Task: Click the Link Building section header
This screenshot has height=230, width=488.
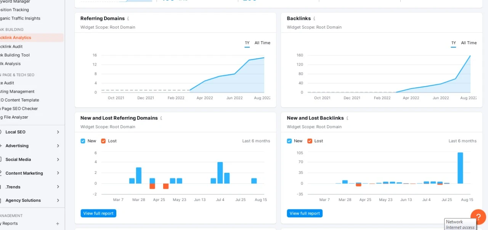Action: pyautogui.click(x=12, y=29)
